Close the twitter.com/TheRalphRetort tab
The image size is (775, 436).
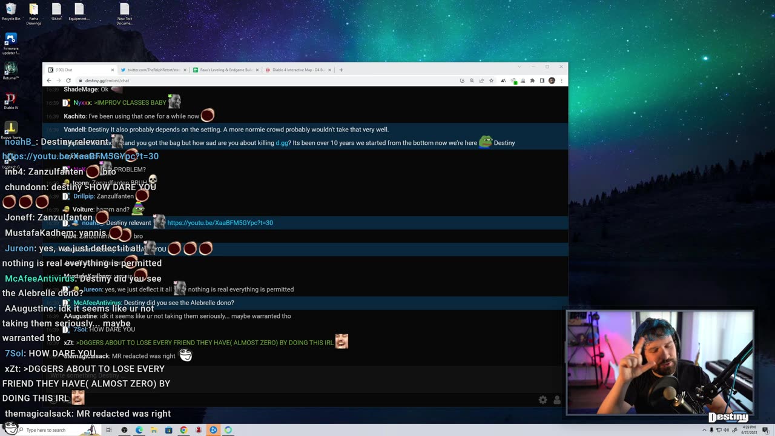click(185, 70)
